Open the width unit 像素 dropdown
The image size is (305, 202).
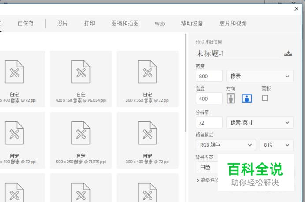click(260, 76)
